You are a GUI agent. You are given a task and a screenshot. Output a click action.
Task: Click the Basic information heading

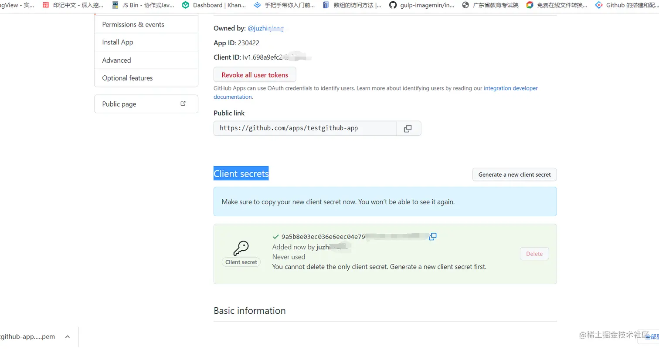click(x=250, y=311)
